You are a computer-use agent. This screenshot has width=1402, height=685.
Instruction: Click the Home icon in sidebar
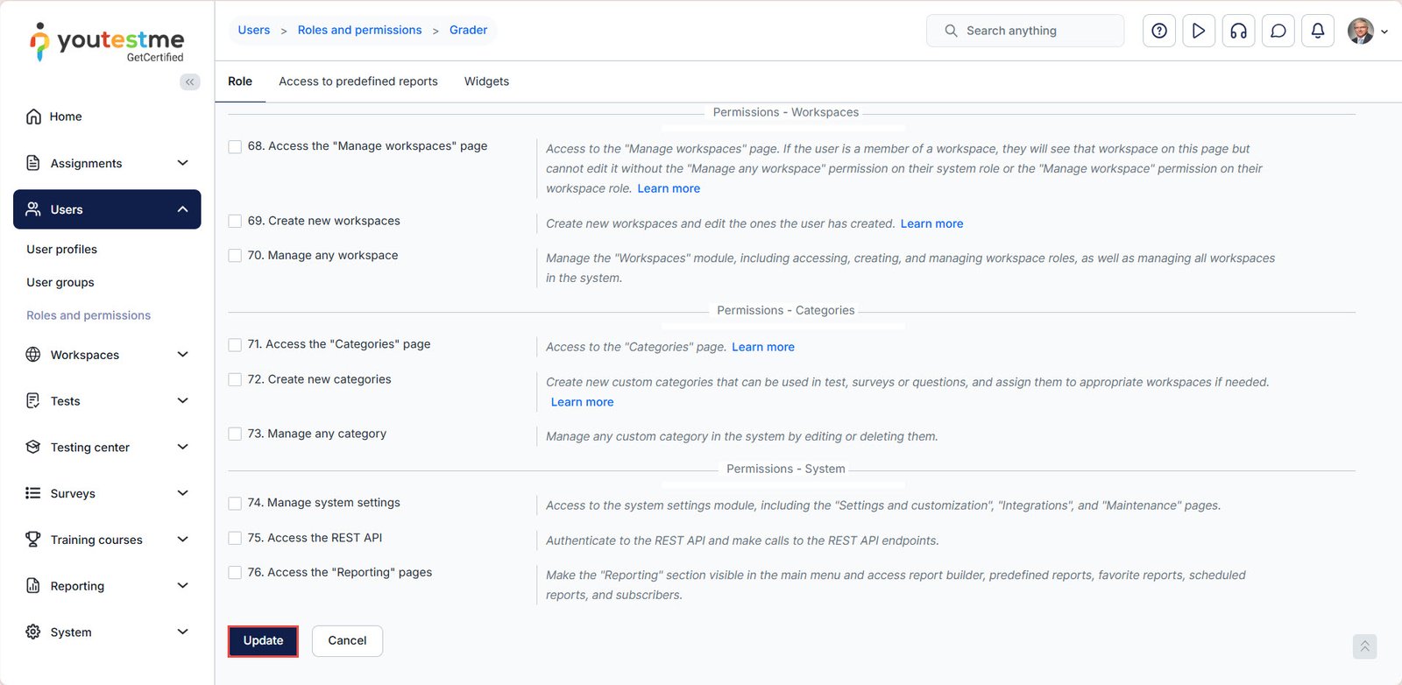pyautogui.click(x=33, y=117)
